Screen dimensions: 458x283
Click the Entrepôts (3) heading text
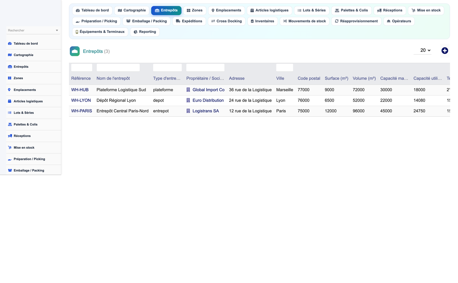click(96, 51)
